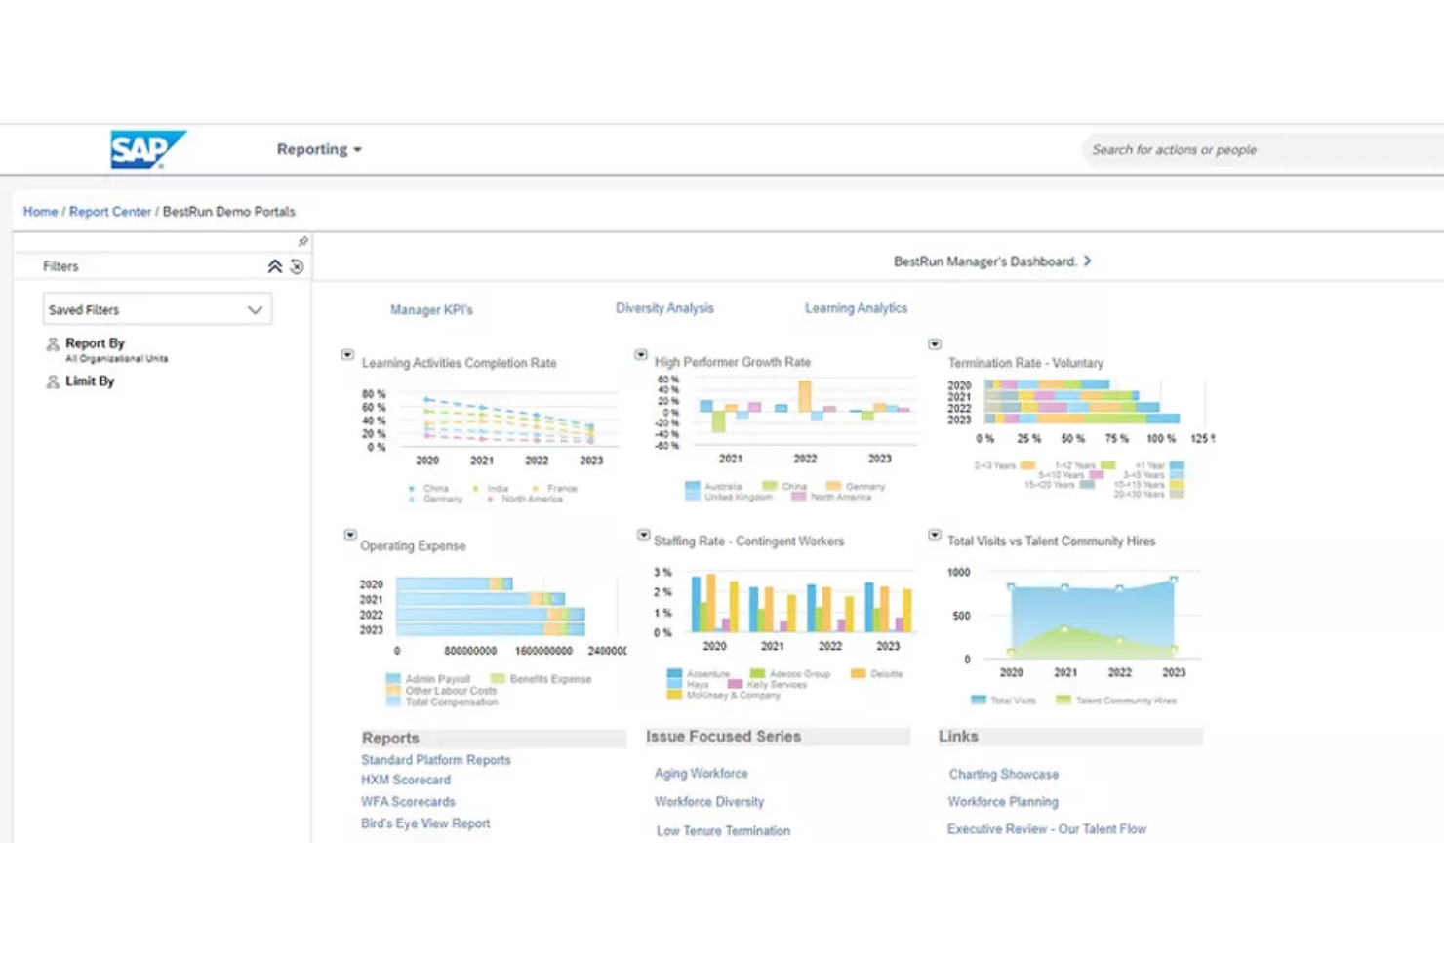
Task: Click the Germany legend swatch in High Performer chart
Action: coord(833,485)
